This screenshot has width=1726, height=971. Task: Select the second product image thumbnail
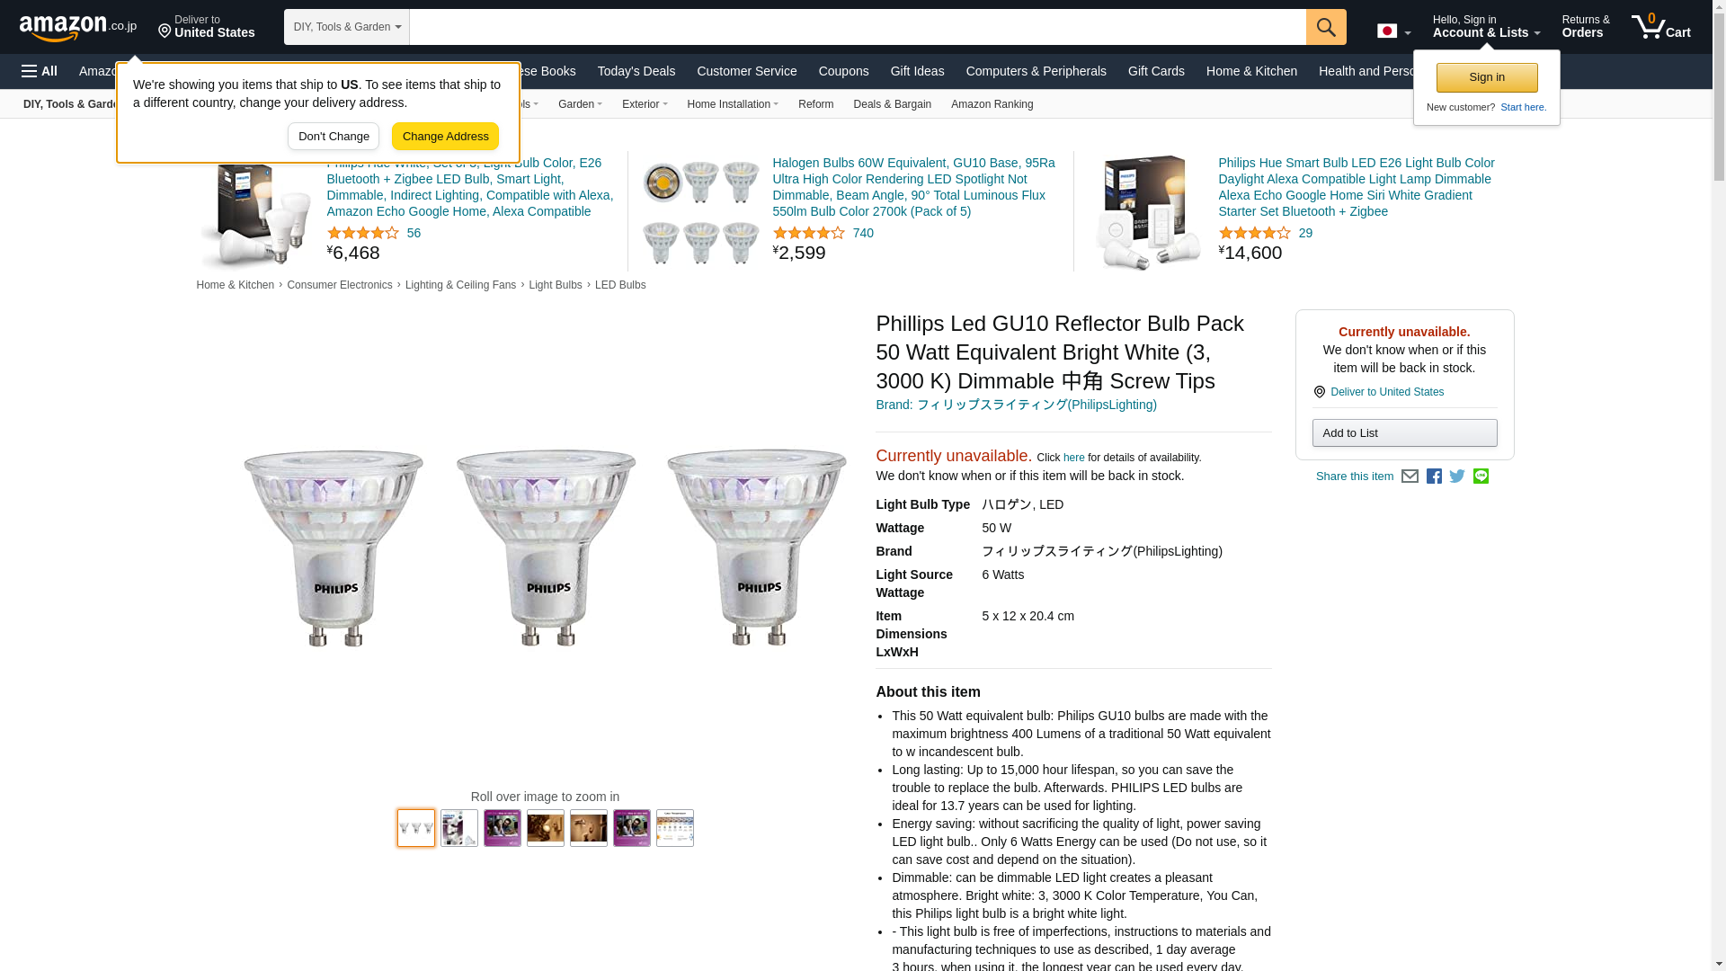[x=459, y=828]
